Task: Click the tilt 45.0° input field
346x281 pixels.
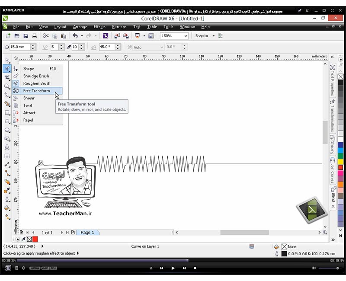Action: click(x=107, y=47)
